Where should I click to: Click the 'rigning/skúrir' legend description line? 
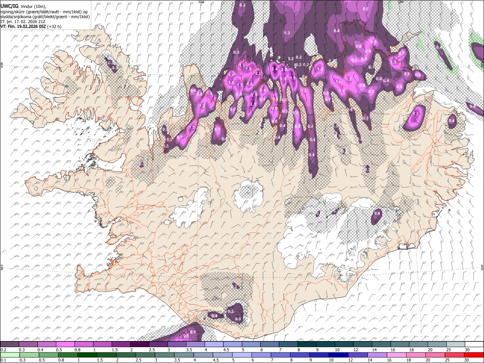(44, 12)
